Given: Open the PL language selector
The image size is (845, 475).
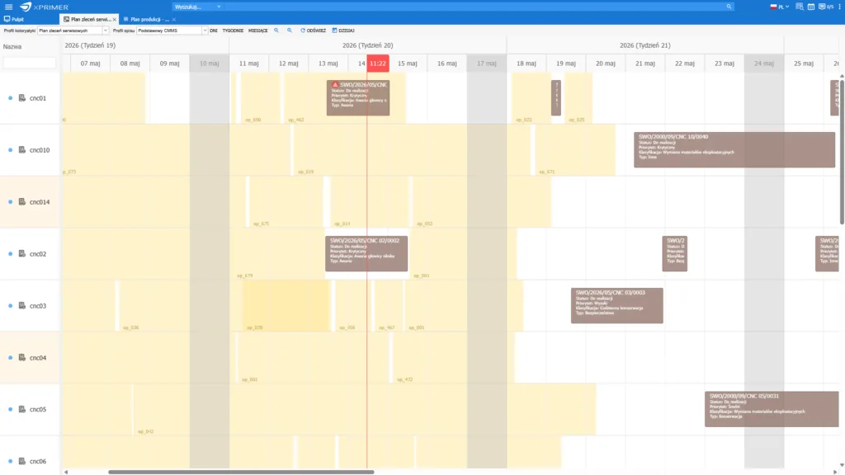Looking at the screenshot, I should click(x=779, y=7).
